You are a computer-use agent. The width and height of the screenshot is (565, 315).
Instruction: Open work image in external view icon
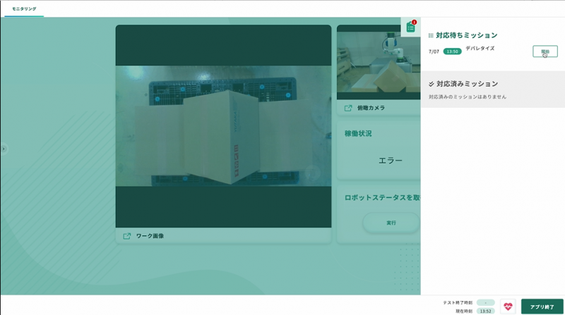pyautogui.click(x=127, y=236)
